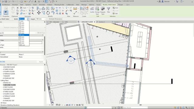Select 0 ROAD LVL ceiling plan
Image resolution: width=194 pixels, height=109 pixels.
coord(7,83)
